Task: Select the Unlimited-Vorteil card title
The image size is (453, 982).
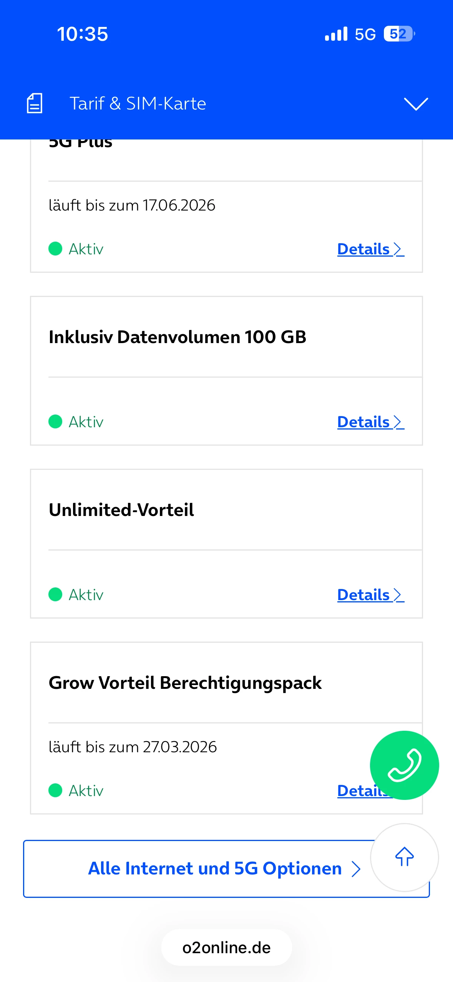Action: tap(121, 510)
